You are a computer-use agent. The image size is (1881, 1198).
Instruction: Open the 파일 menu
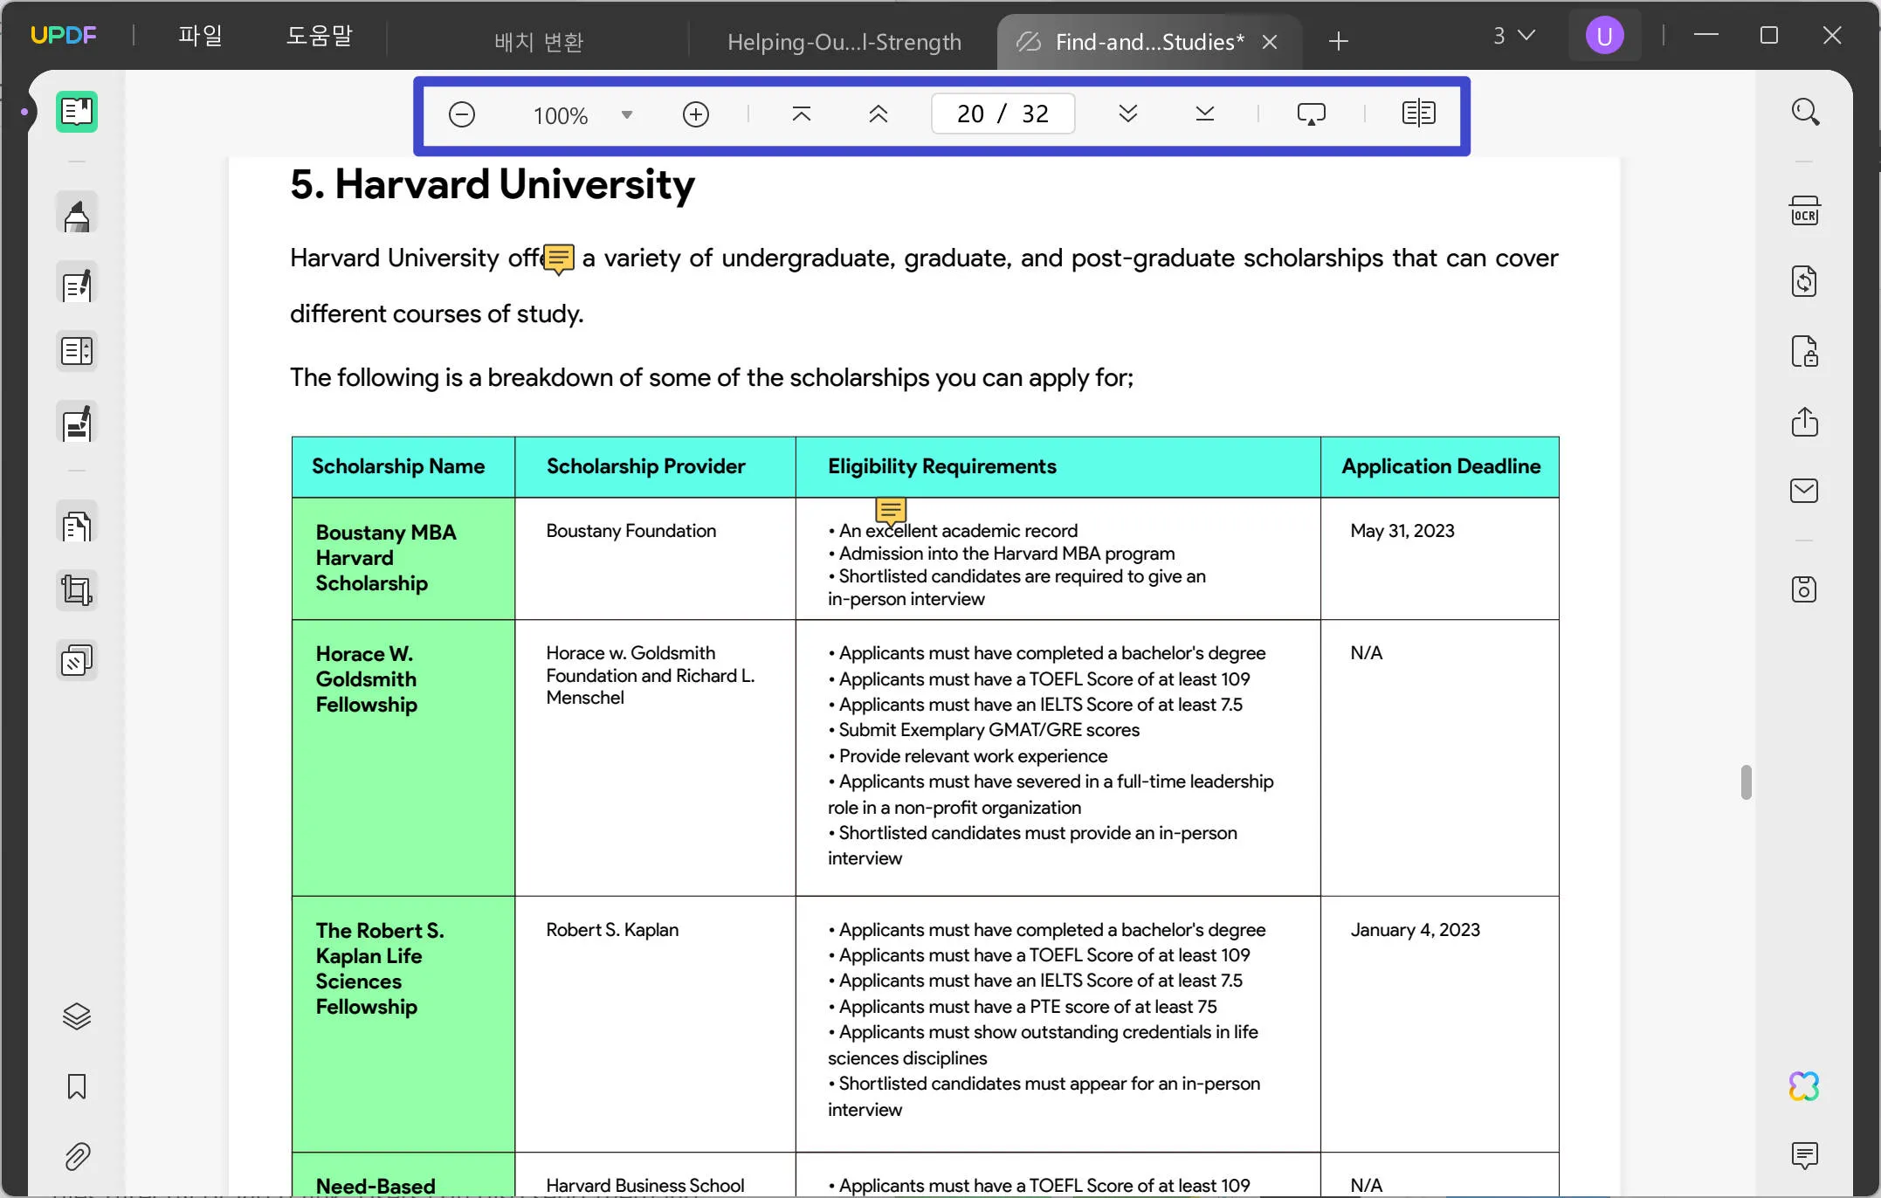coord(201,35)
